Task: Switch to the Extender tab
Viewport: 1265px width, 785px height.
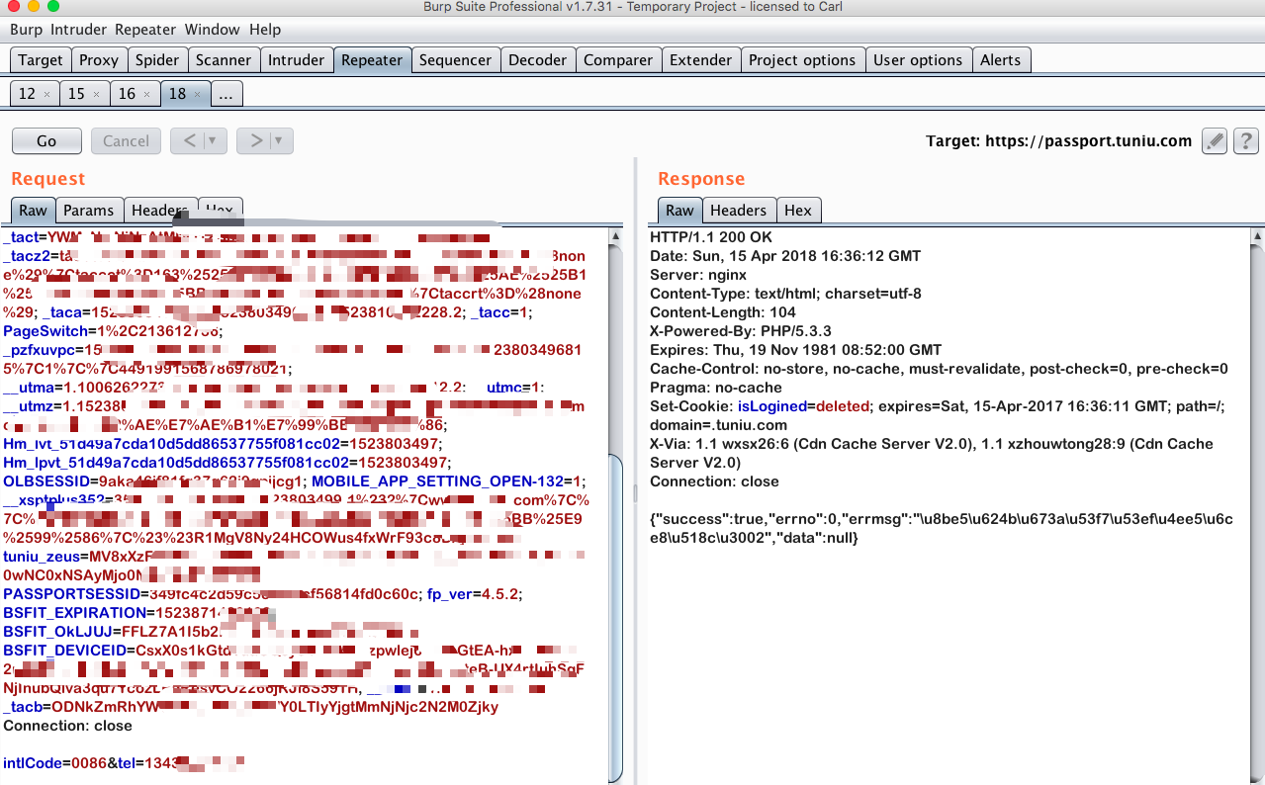Action: click(x=701, y=60)
